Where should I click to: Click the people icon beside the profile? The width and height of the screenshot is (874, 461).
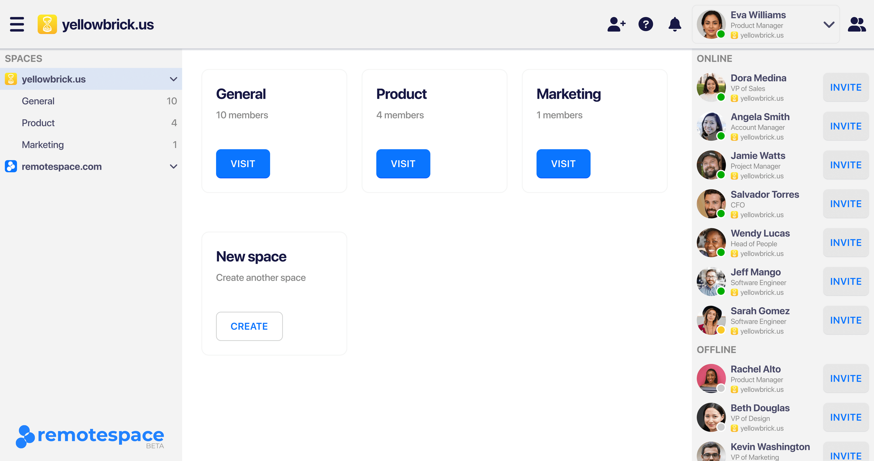[x=856, y=24]
